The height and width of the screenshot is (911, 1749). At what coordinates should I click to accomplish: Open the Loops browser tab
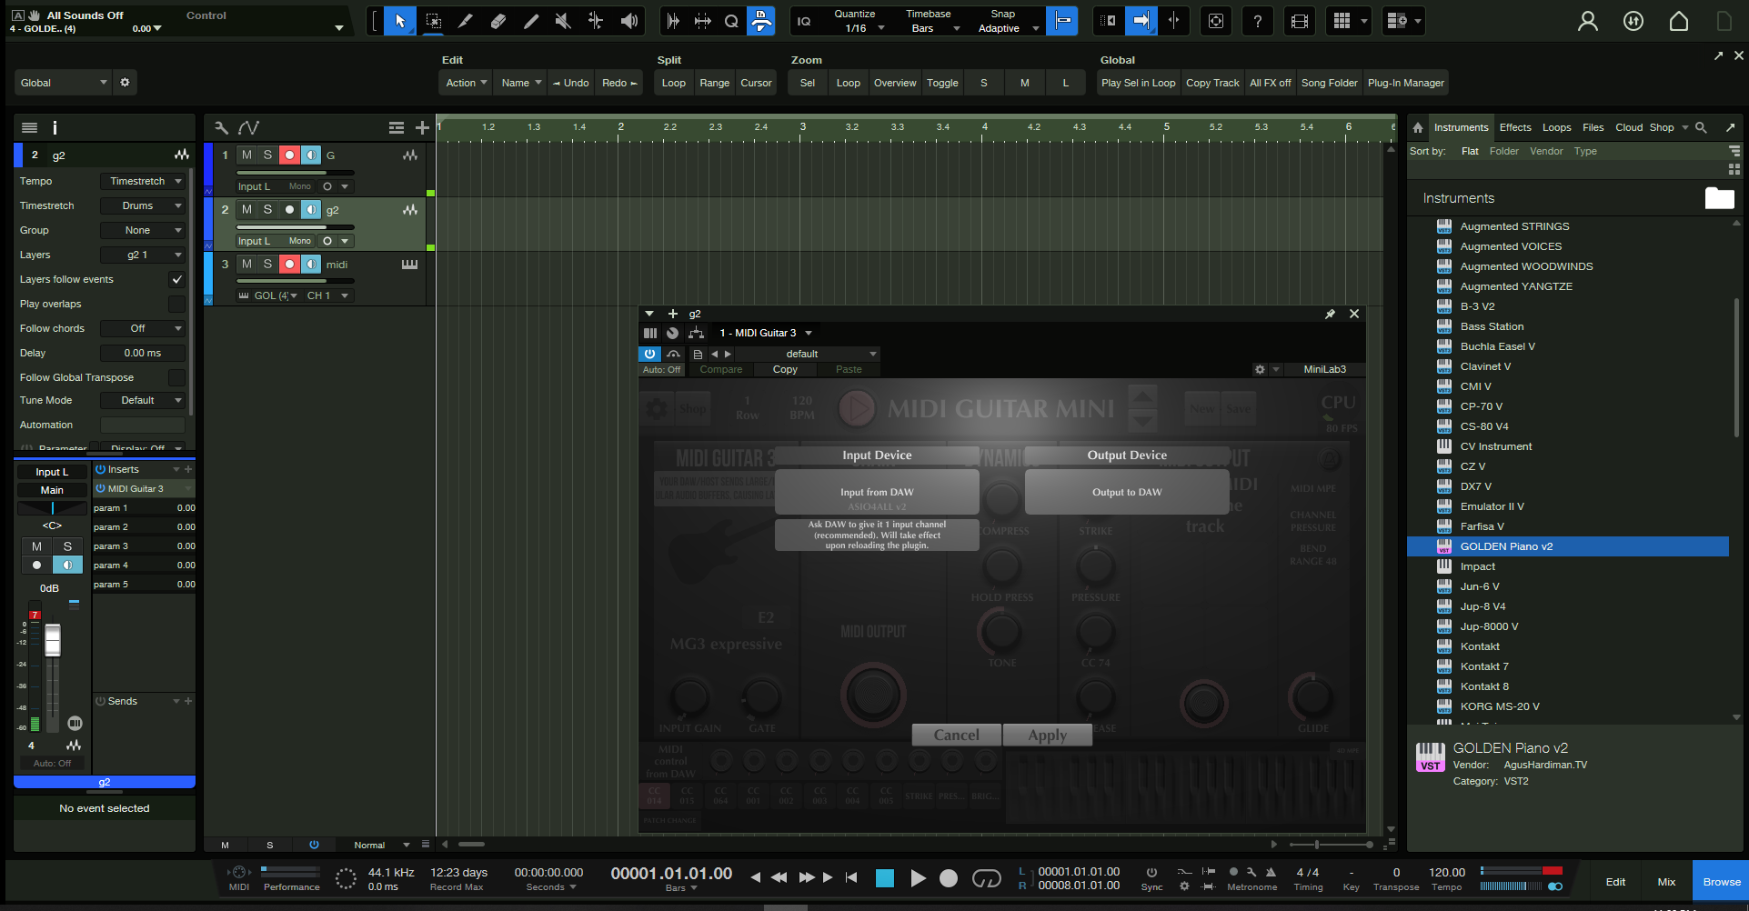[x=1556, y=128]
